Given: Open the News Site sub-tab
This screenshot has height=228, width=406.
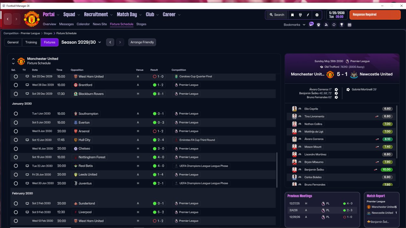Looking at the screenshot, I should pos(100,24).
